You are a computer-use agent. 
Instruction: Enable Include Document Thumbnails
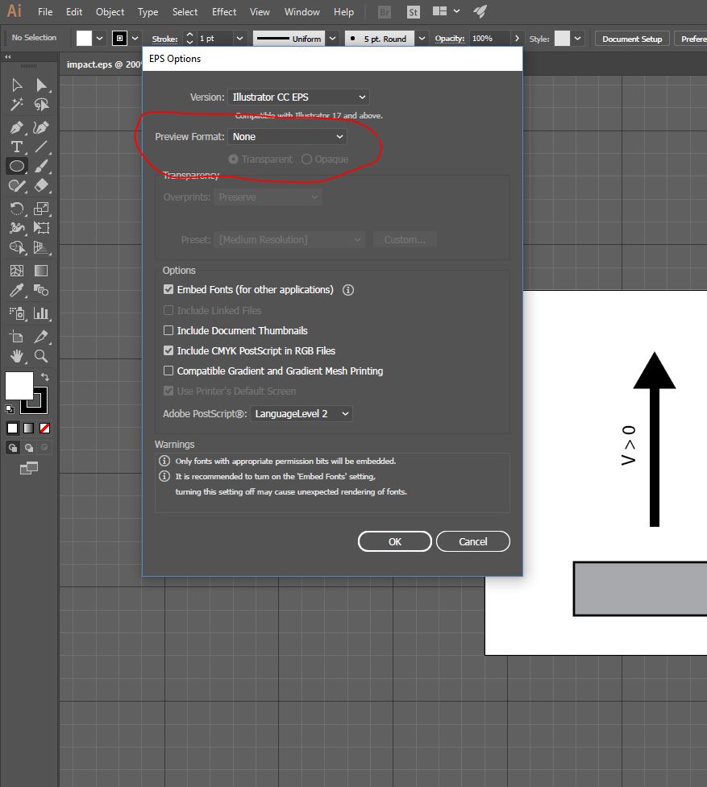pos(168,330)
